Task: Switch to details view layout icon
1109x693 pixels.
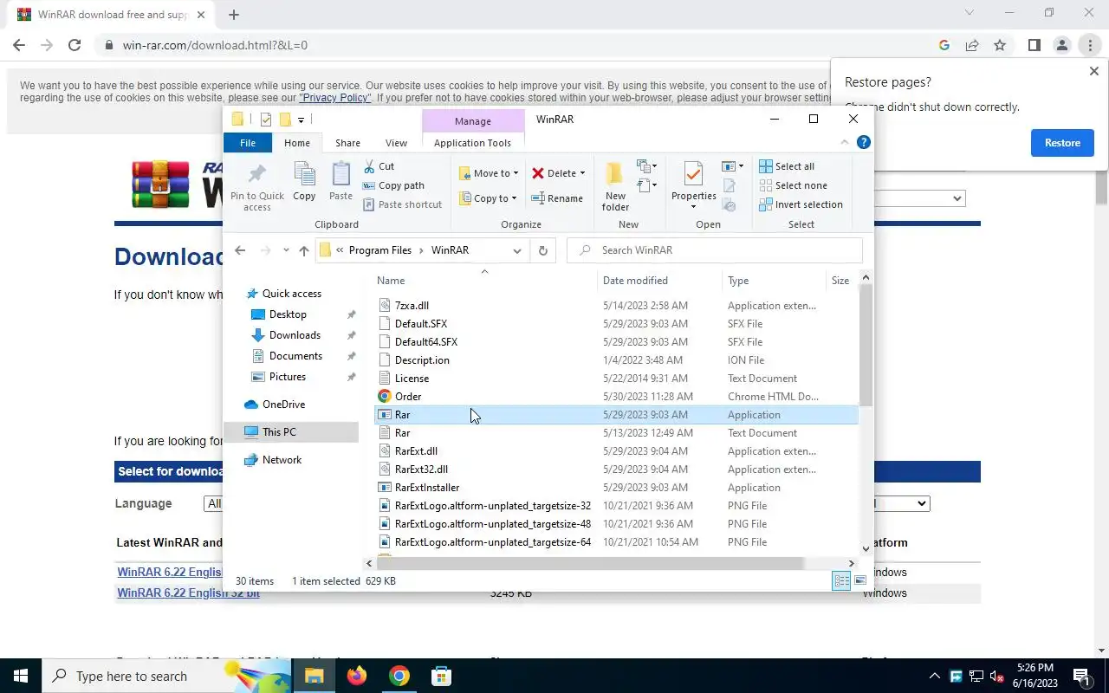Action: tap(840, 581)
